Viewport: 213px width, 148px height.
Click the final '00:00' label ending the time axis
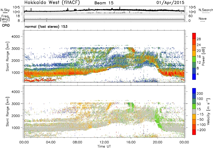click(x=184, y=142)
